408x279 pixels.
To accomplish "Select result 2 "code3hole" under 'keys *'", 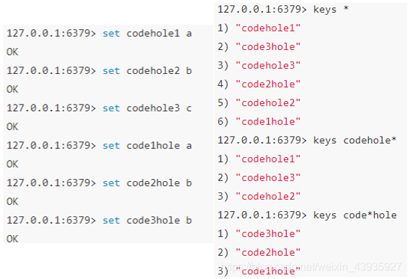I will [268, 47].
